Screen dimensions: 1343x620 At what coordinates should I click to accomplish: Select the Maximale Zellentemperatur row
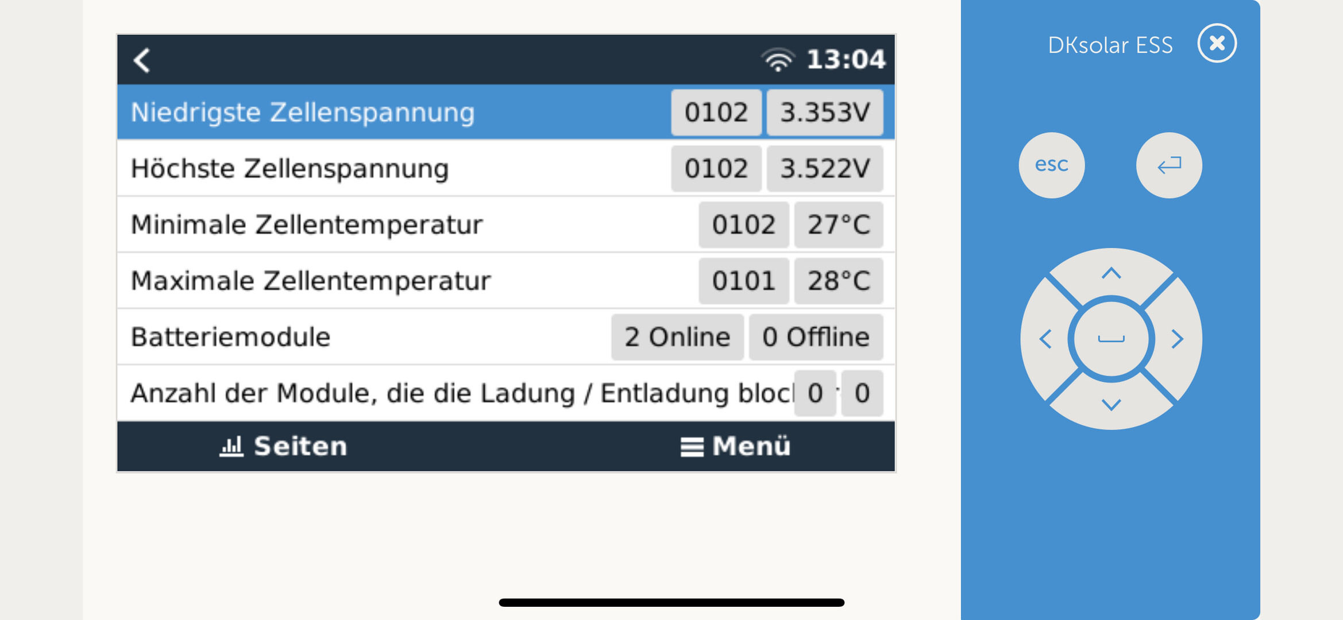tap(506, 281)
